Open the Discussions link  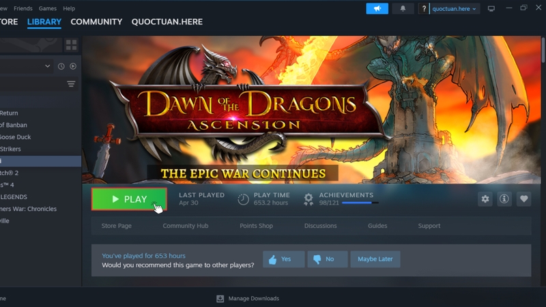click(x=320, y=226)
